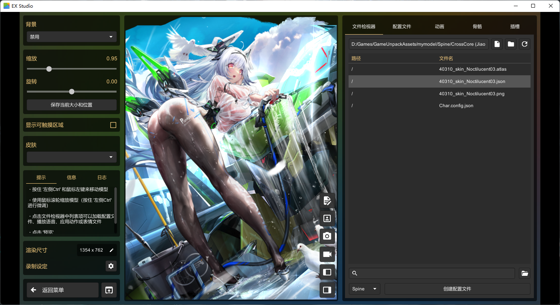Viewport: 560px width, 305px height.
Task: Open the 皮肤 skin dropdown
Action: [x=72, y=157]
